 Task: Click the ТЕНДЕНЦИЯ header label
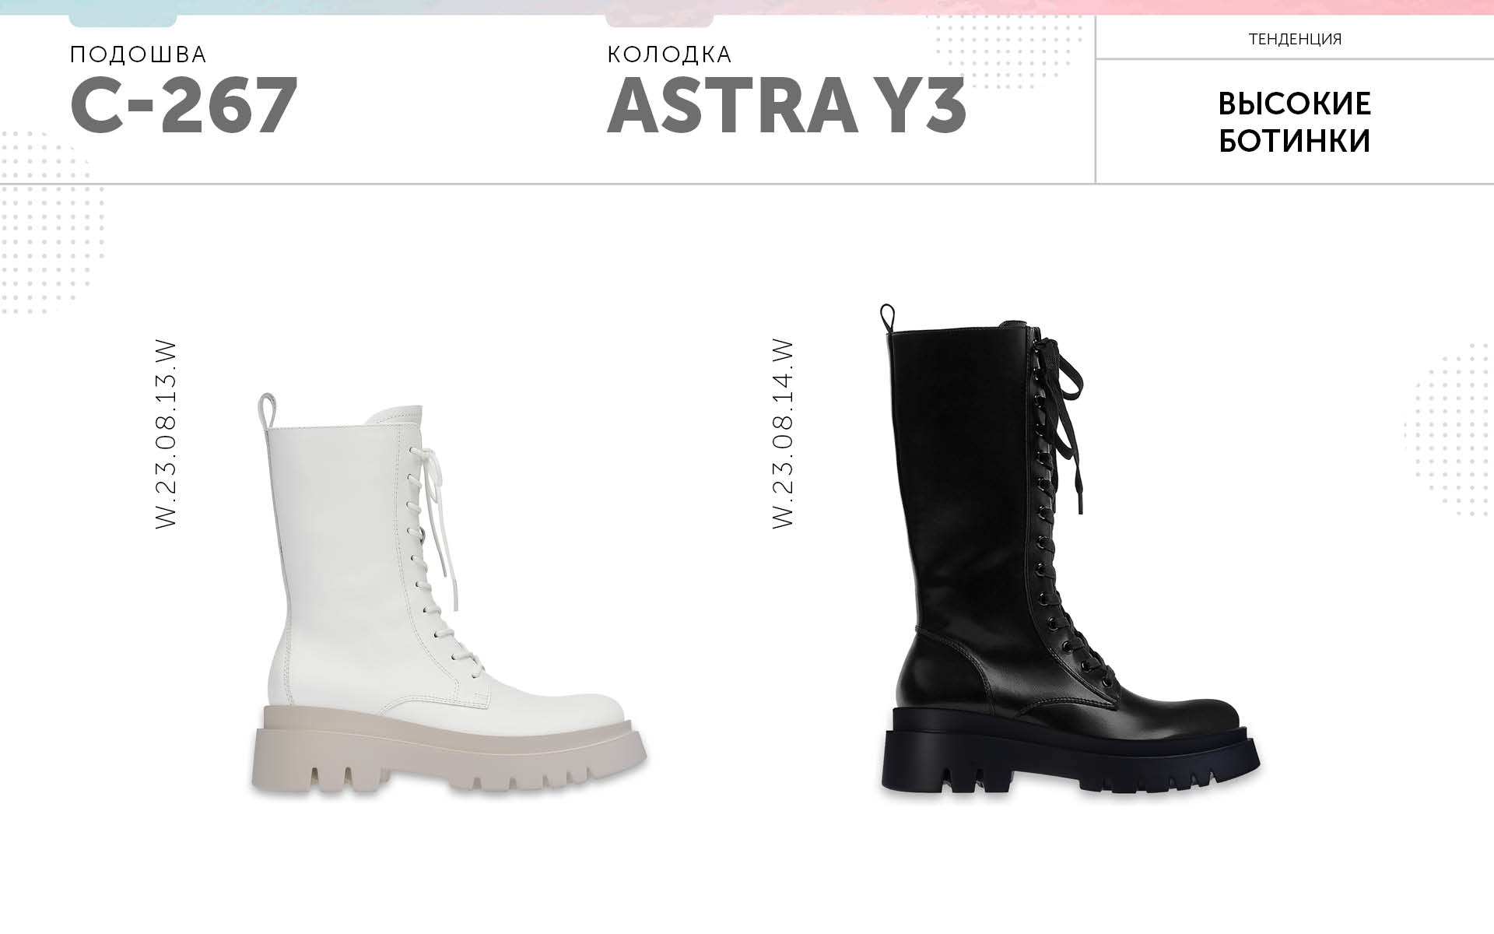tap(1295, 39)
